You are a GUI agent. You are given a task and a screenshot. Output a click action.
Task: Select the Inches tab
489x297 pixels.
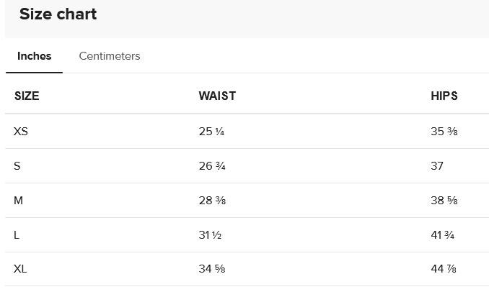click(35, 56)
